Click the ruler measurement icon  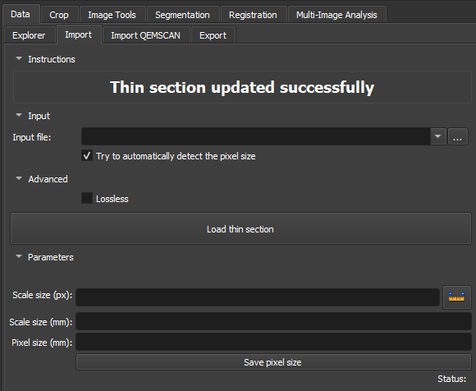click(x=456, y=297)
